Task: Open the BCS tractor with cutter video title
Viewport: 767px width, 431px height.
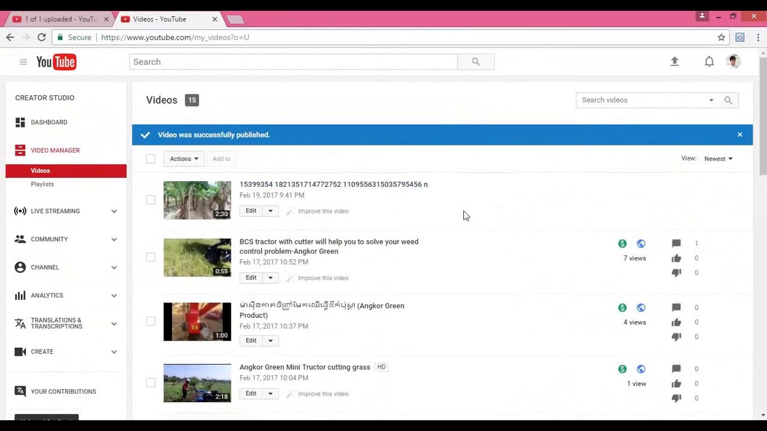Action: click(329, 247)
